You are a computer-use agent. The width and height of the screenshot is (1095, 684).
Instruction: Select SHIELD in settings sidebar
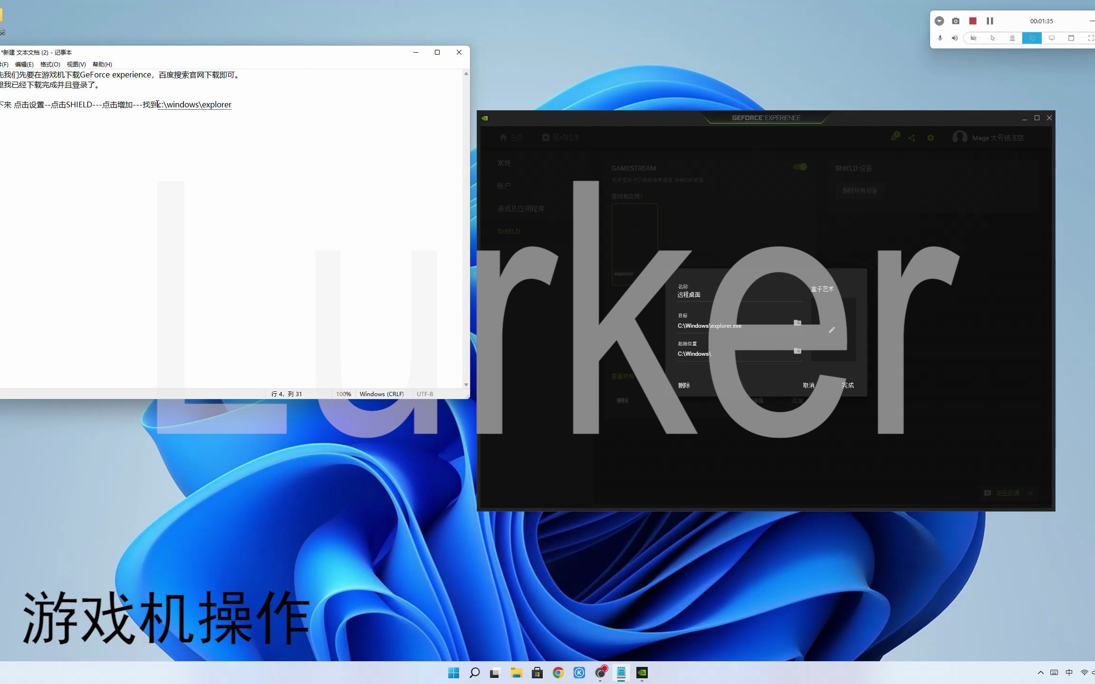tap(509, 231)
